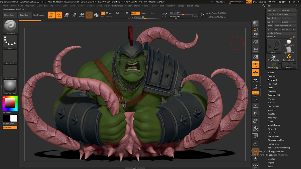Click the Move hand icon above Zoom3D
Viewport: 301px width, 169px height.
click(x=255, y=113)
